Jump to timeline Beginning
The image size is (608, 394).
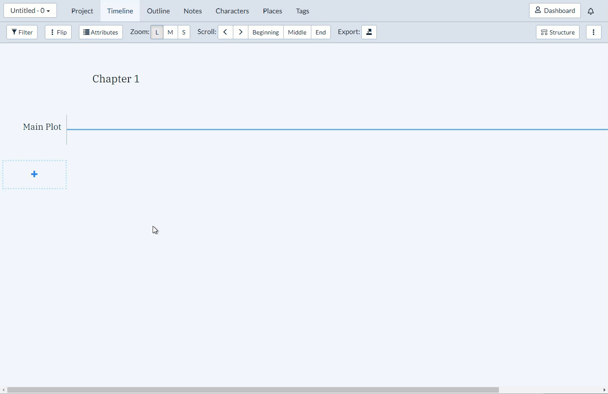[x=266, y=32]
